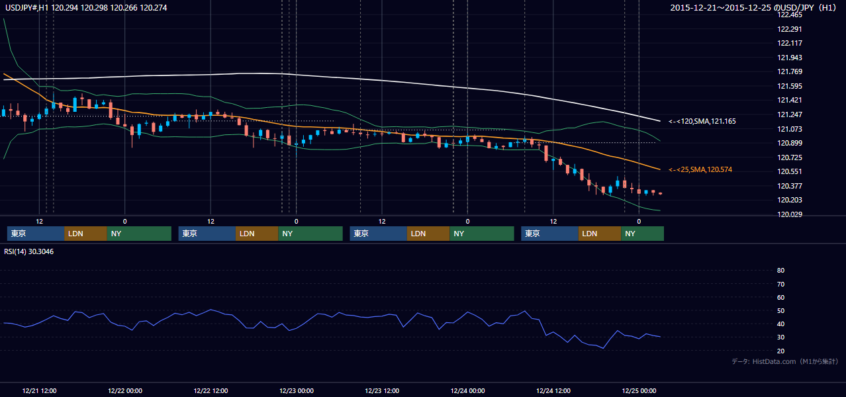
Task: Click the 12/24 12:00 date axis label
Action: 553,390
